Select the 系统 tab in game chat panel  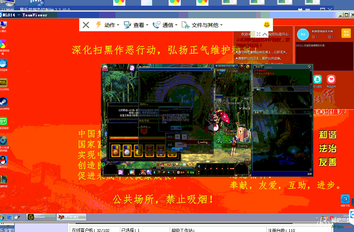(259, 67)
